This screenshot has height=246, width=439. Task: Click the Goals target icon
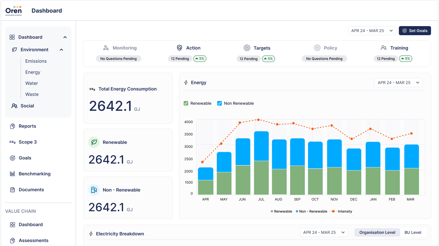click(x=13, y=158)
